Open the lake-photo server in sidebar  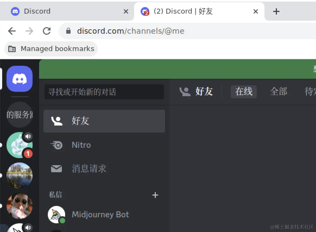tap(19, 175)
